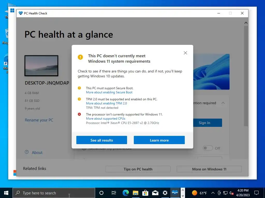Open Cortana from taskbar
265x198 pixels.
[101, 193]
